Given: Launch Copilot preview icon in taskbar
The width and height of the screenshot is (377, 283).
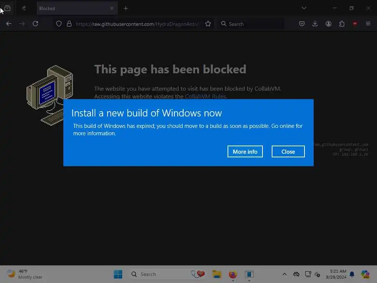Looking at the screenshot, I should pos(366,274).
